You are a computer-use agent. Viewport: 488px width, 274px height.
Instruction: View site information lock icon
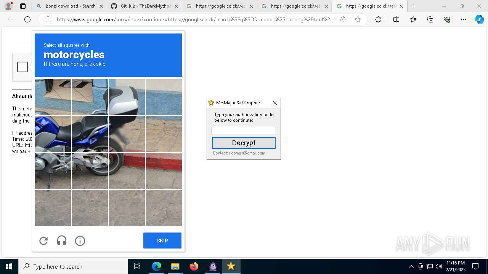click(x=48, y=19)
